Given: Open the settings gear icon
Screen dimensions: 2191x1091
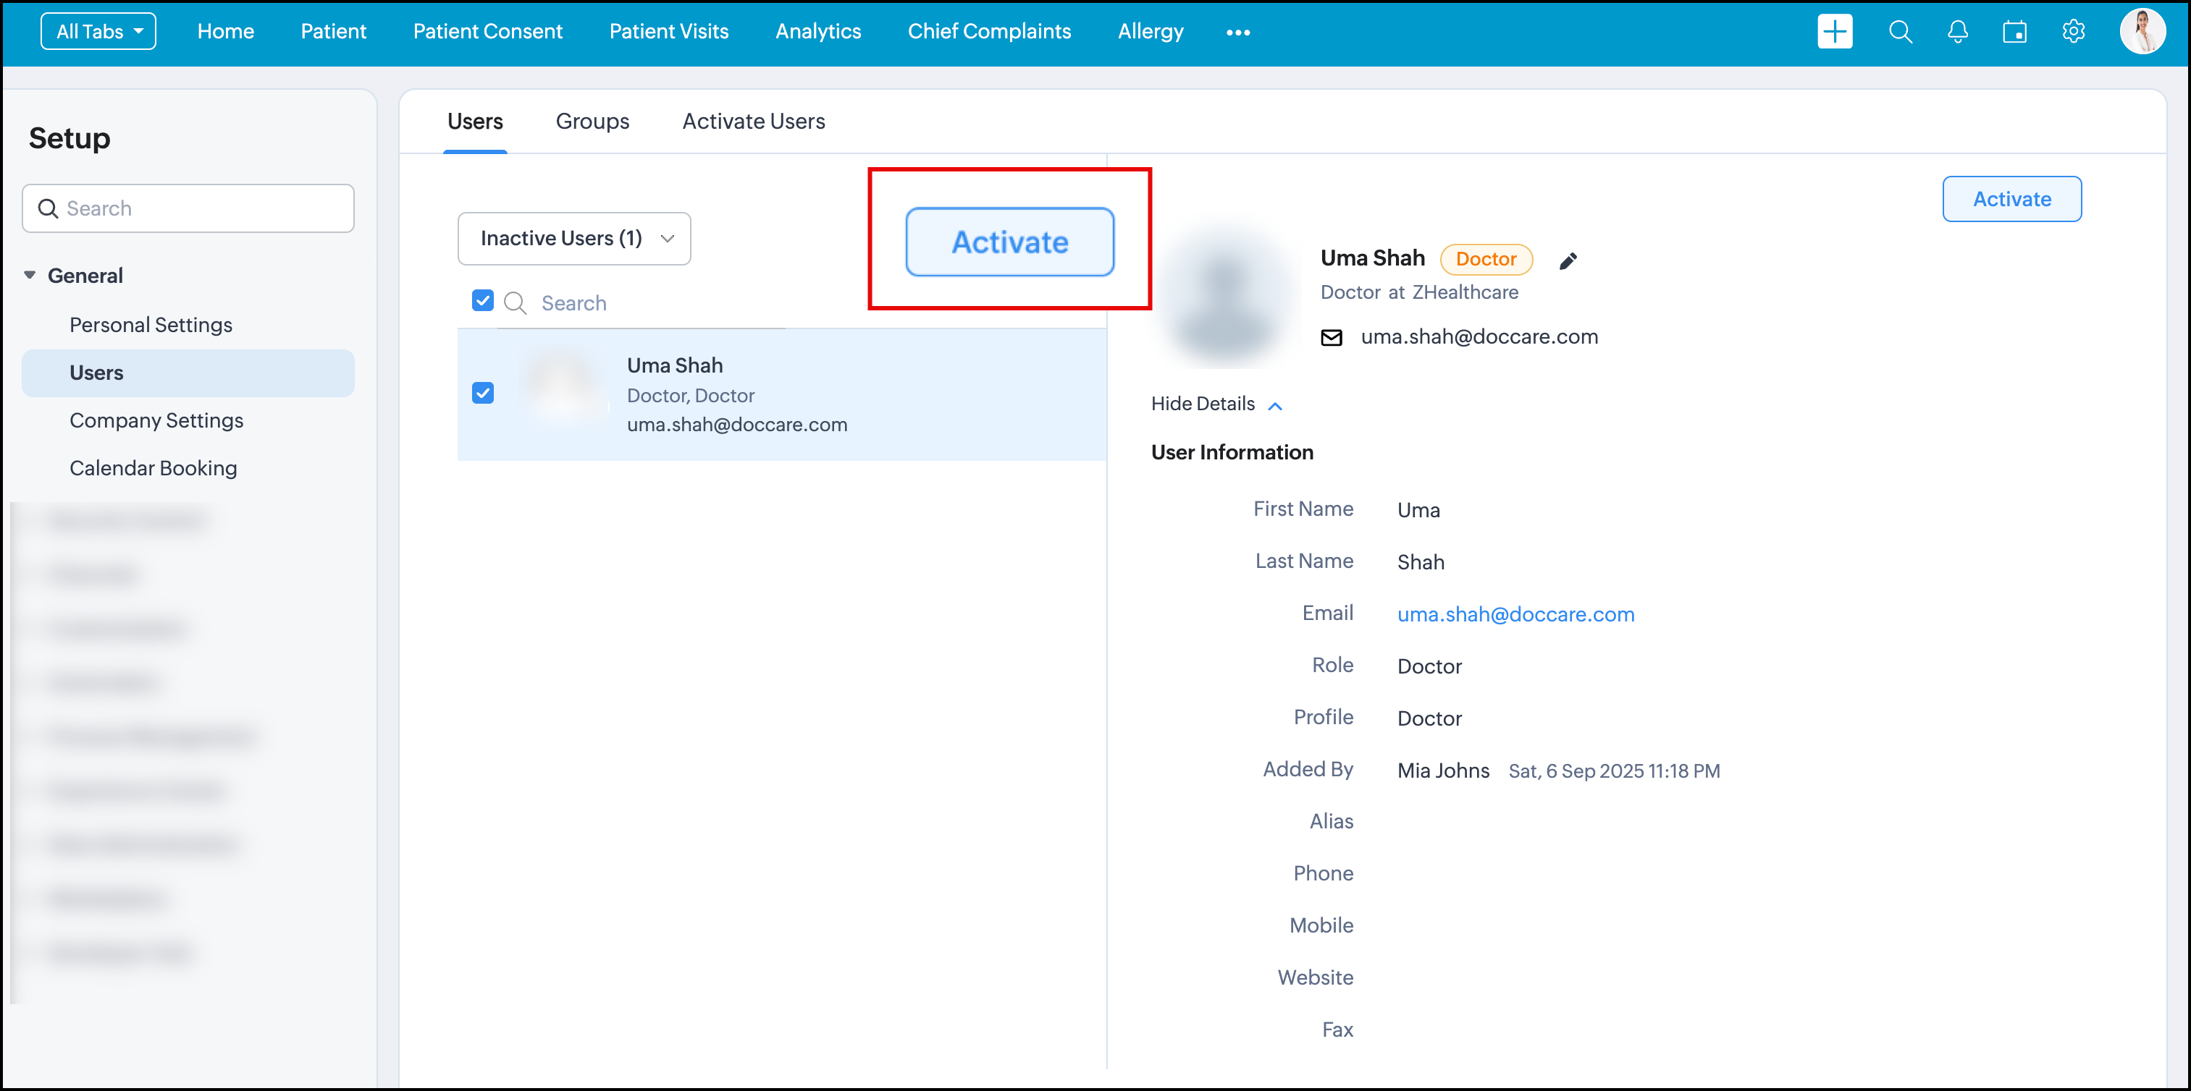Looking at the screenshot, I should 2073,31.
